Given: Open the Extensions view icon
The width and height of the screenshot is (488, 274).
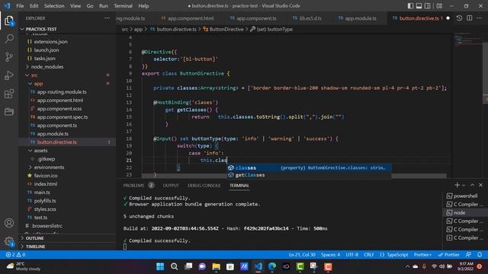Looking at the screenshot, I should point(9,94).
